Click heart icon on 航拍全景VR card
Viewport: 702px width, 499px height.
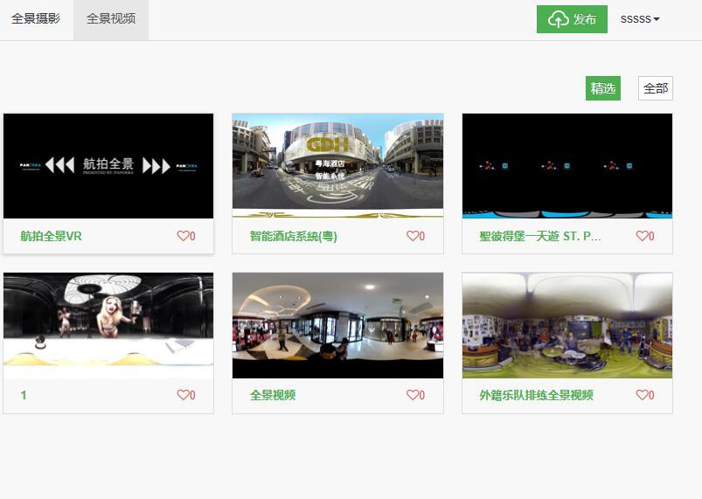coord(183,236)
